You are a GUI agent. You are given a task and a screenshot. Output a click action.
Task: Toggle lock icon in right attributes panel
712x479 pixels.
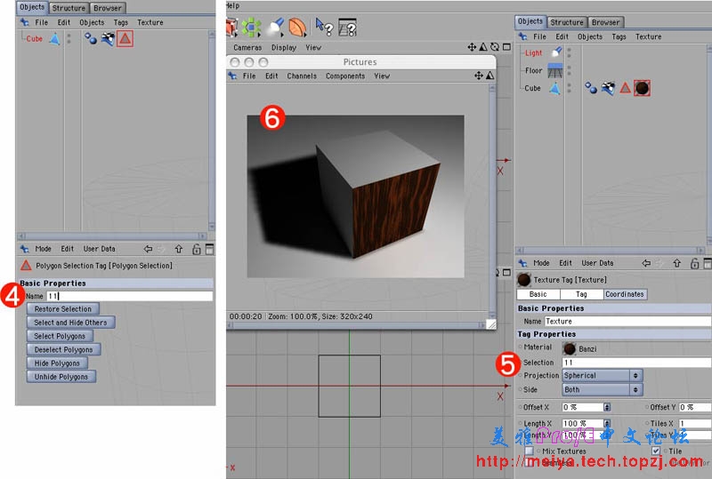(695, 263)
